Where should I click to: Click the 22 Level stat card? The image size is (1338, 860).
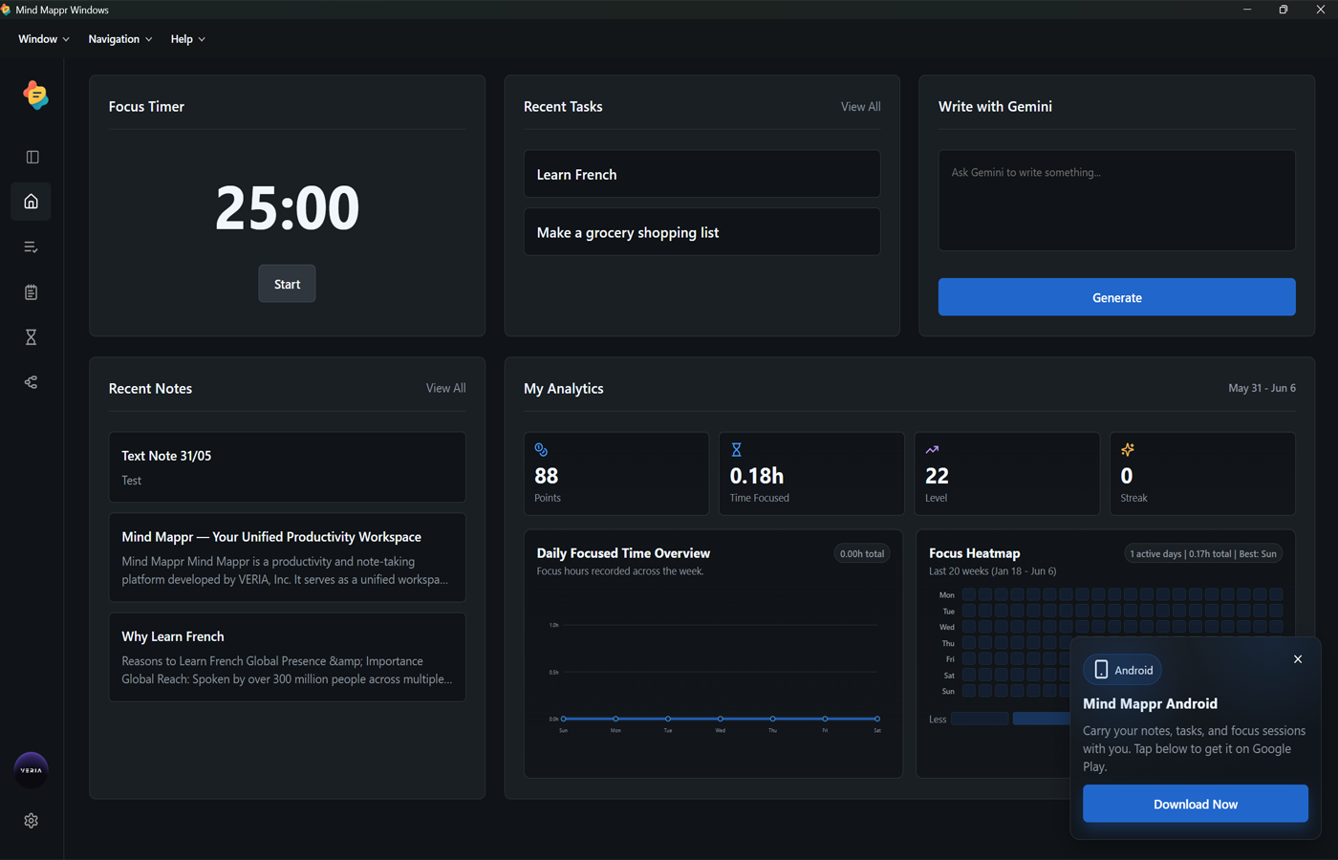click(x=1006, y=474)
